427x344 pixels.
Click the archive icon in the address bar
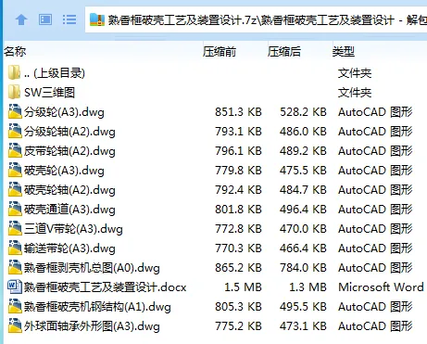pos(97,19)
